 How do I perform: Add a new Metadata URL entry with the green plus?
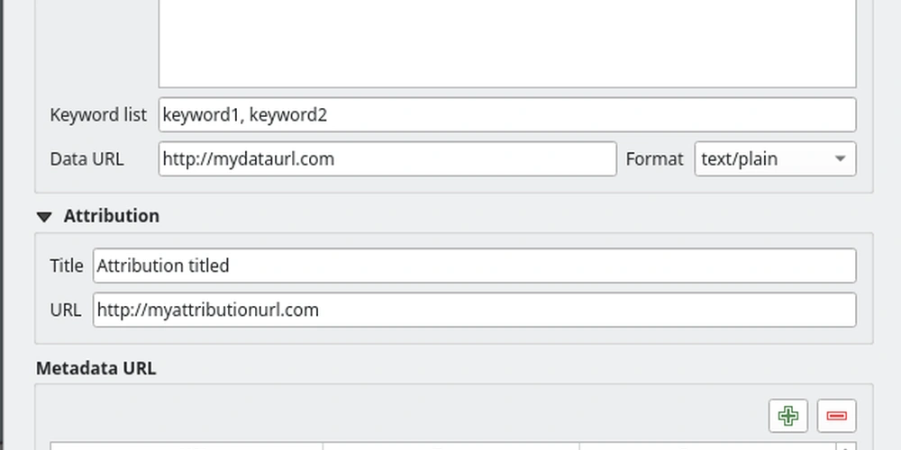point(787,416)
